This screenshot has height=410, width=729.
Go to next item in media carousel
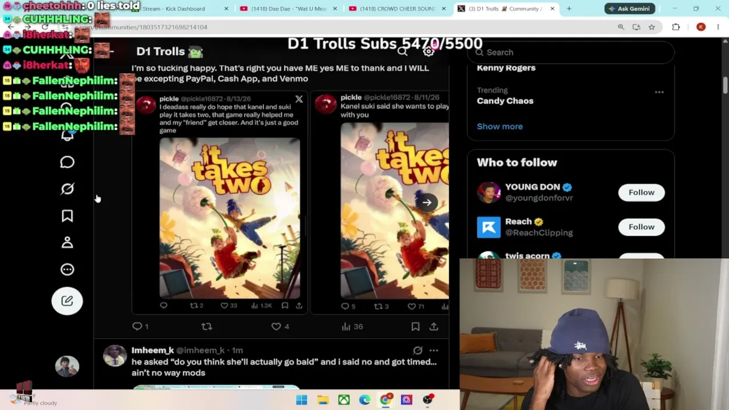[427, 202]
